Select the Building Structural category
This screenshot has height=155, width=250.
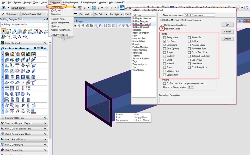(x=141, y=27)
